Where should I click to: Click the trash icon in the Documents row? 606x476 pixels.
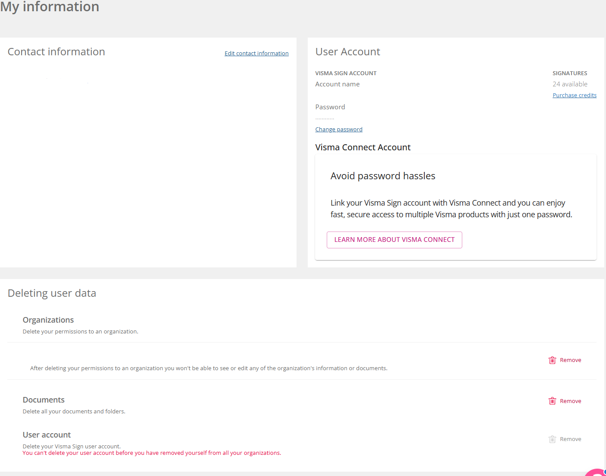coord(552,401)
